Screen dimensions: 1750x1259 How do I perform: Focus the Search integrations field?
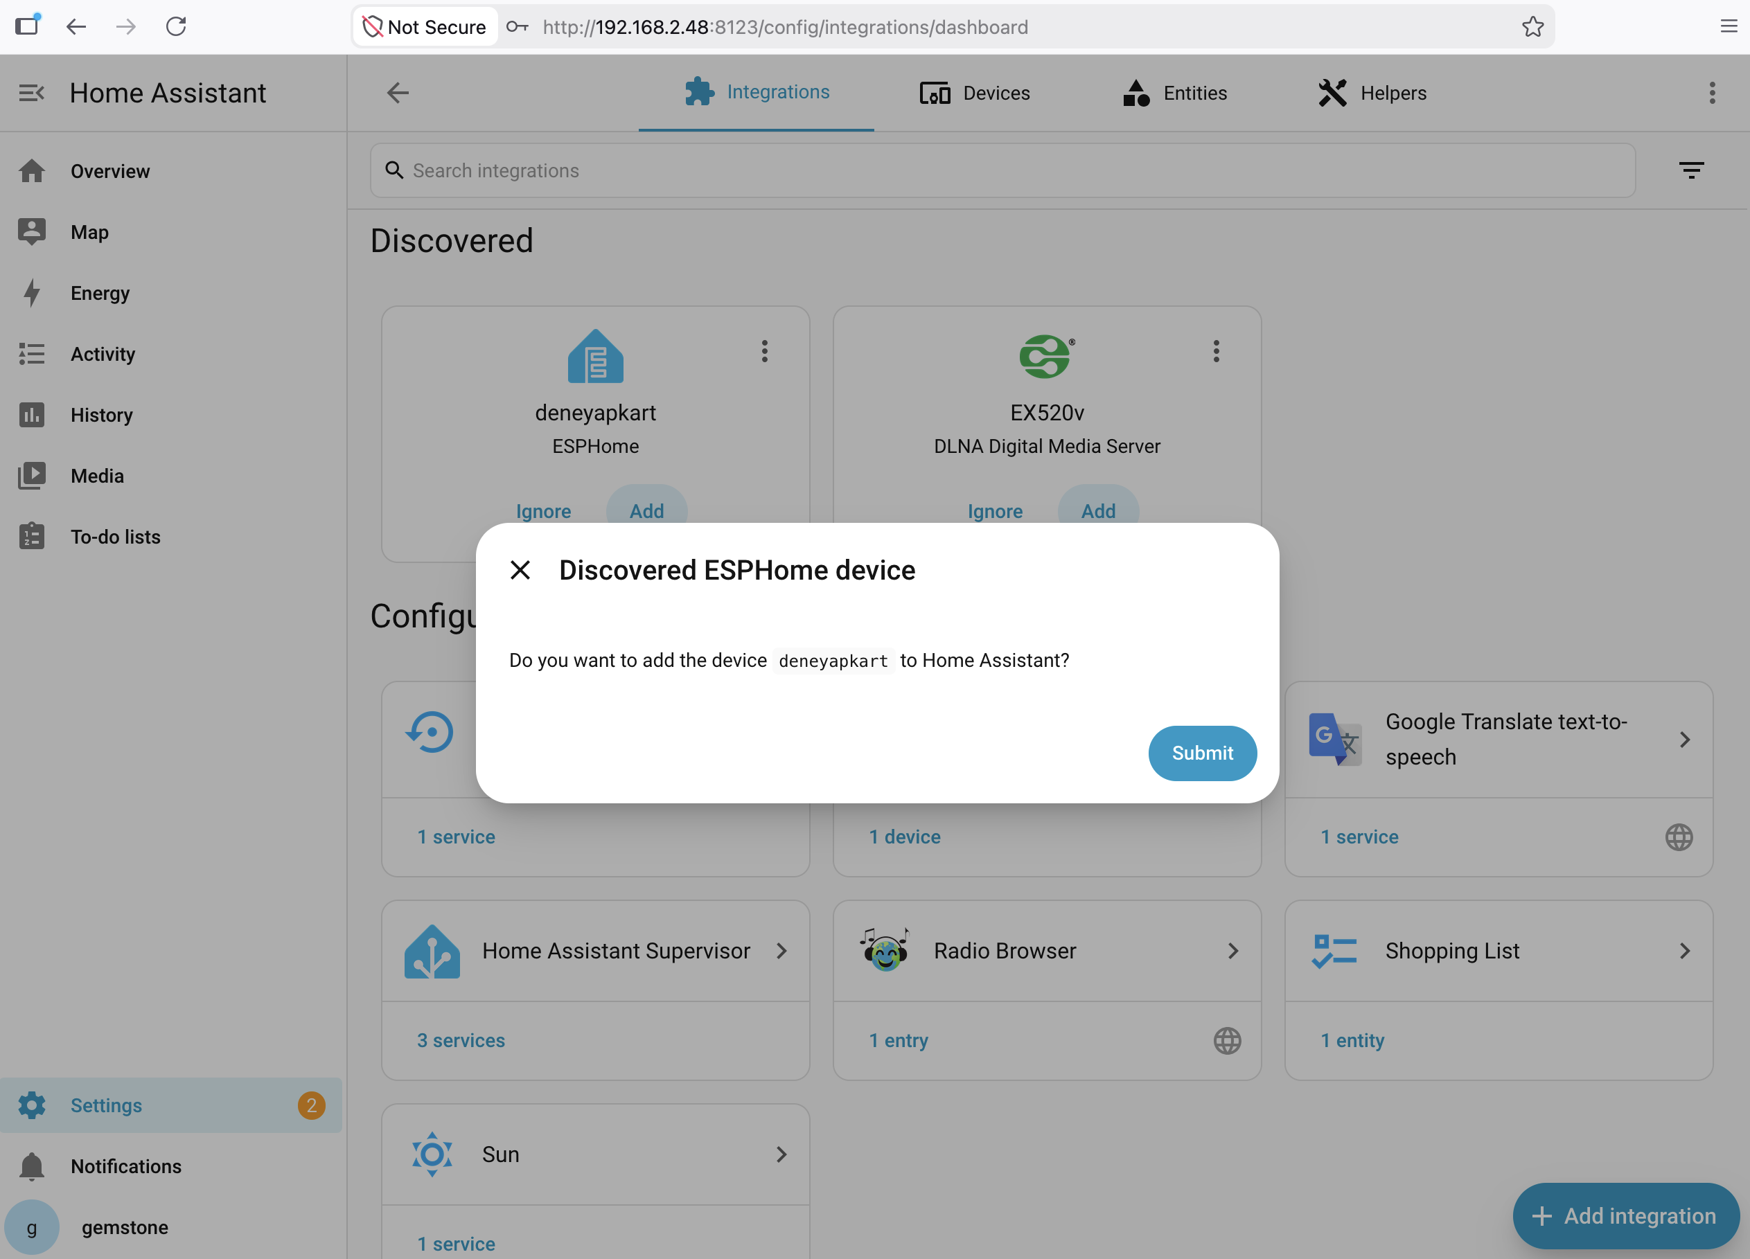pyautogui.click(x=1002, y=170)
